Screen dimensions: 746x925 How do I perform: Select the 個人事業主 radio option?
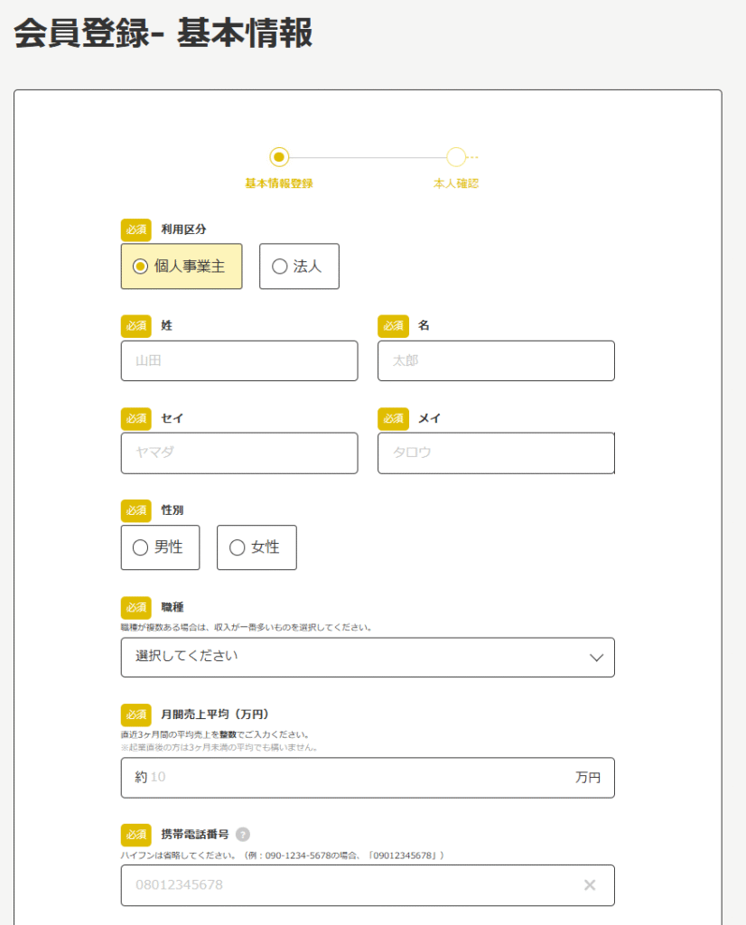coord(182,266)
